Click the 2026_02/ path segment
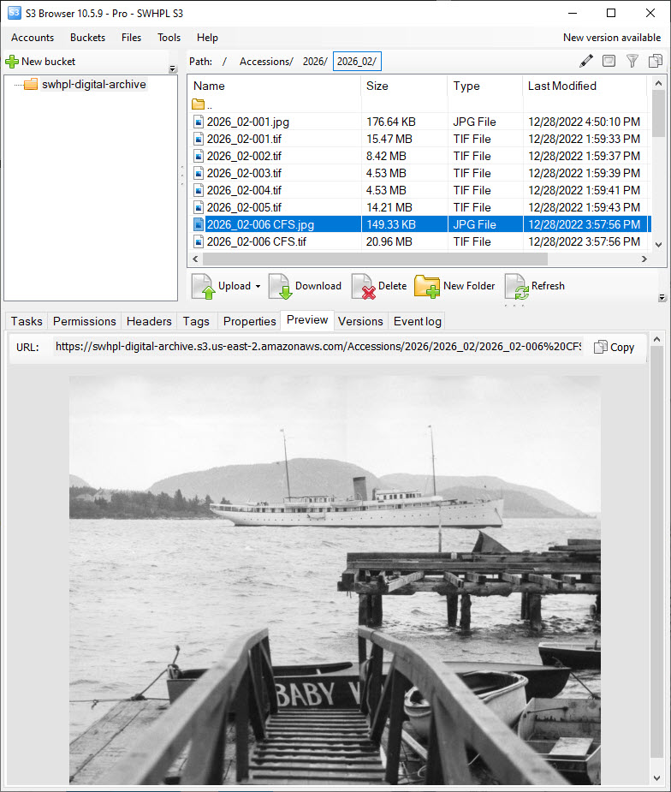The width and height of the screenshot is (671, 792). (357, 62)
